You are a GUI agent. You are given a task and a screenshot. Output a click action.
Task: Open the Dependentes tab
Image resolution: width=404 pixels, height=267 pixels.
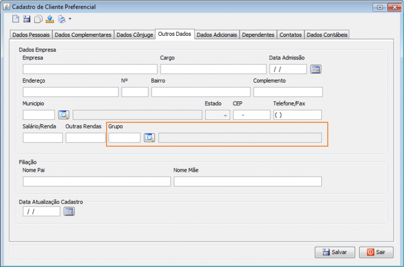tap(258, 35)
